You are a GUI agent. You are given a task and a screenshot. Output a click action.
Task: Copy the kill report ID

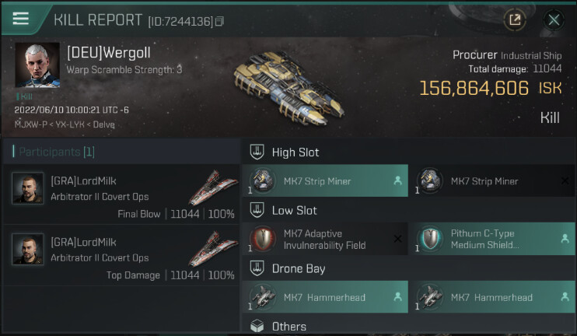pyautogui.click(x=220, y=21)
